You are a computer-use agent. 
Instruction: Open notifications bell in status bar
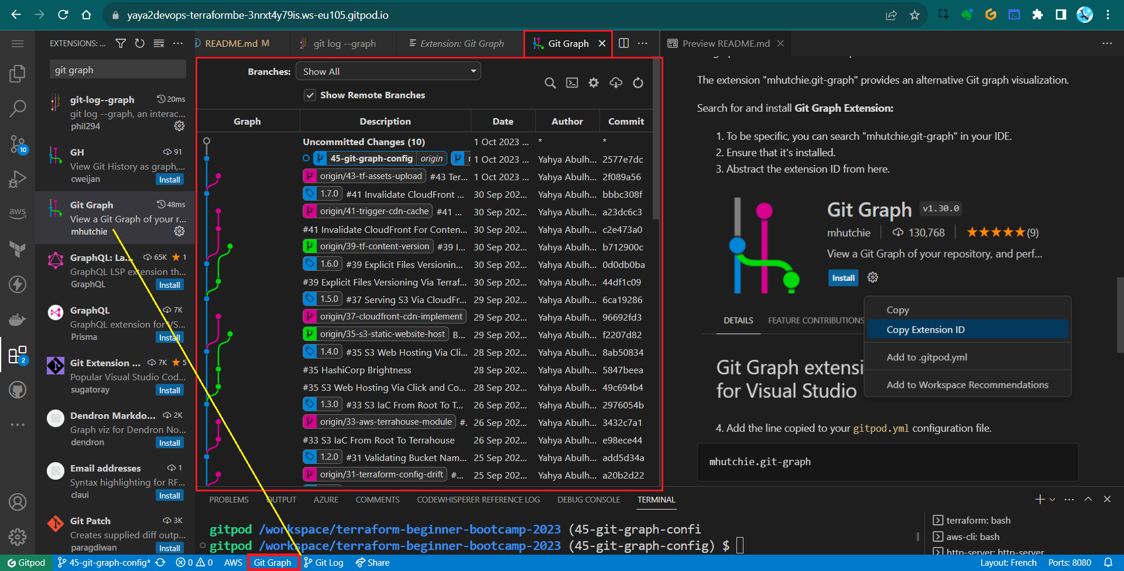coord(1108,562)
